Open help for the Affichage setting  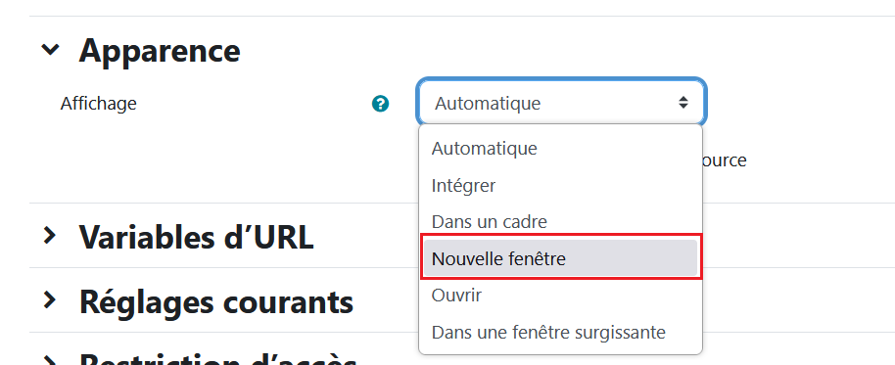(x=380, y=104)
